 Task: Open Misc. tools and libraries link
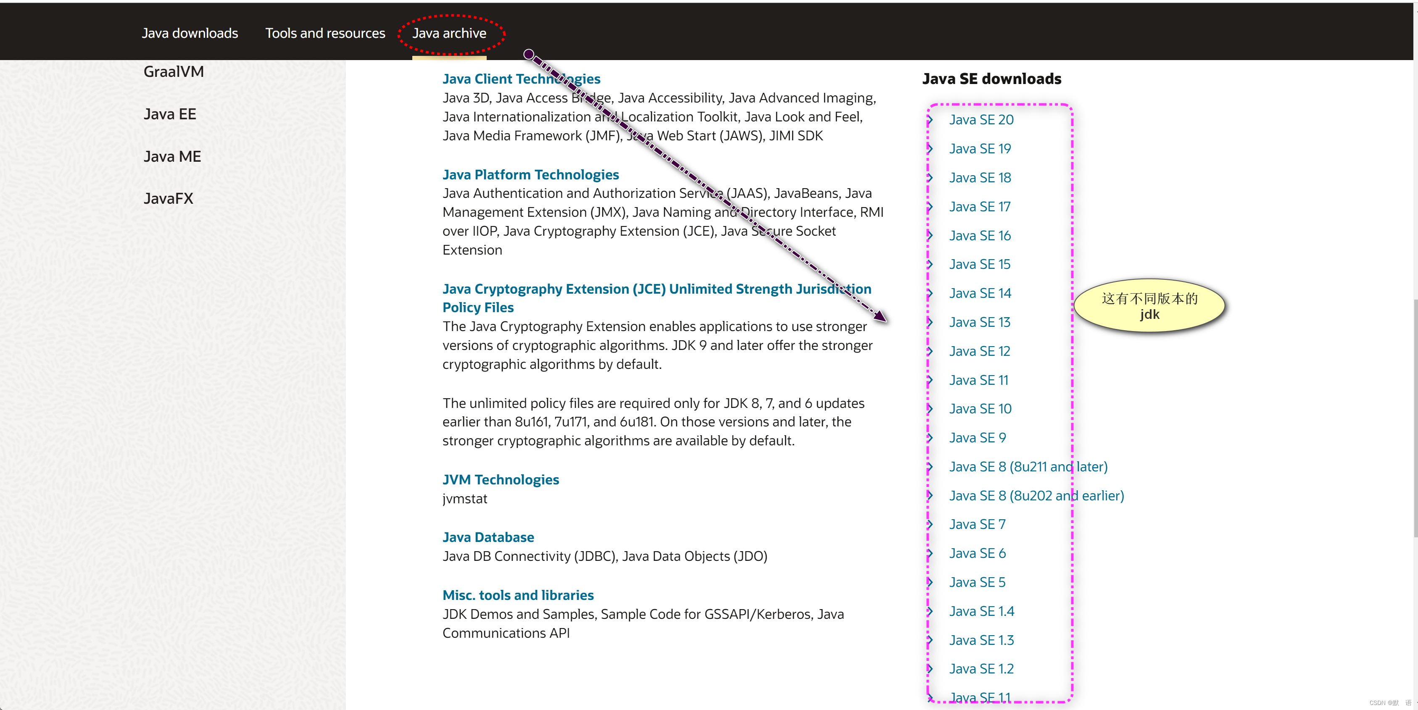point(517,595)
